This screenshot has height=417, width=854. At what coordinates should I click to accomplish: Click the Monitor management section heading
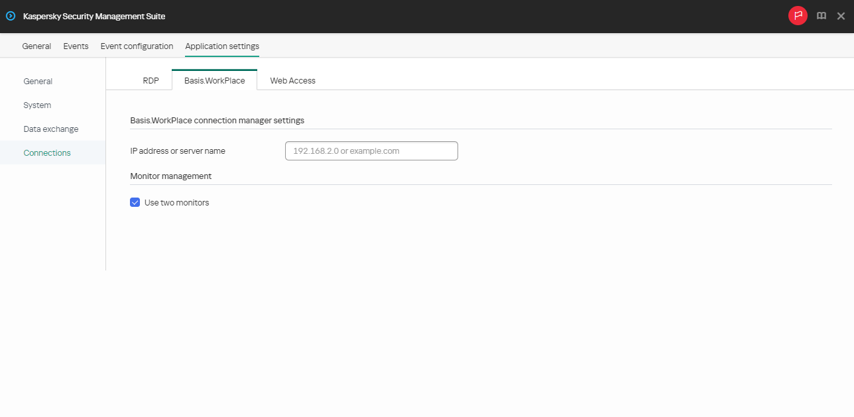[170, 176]
